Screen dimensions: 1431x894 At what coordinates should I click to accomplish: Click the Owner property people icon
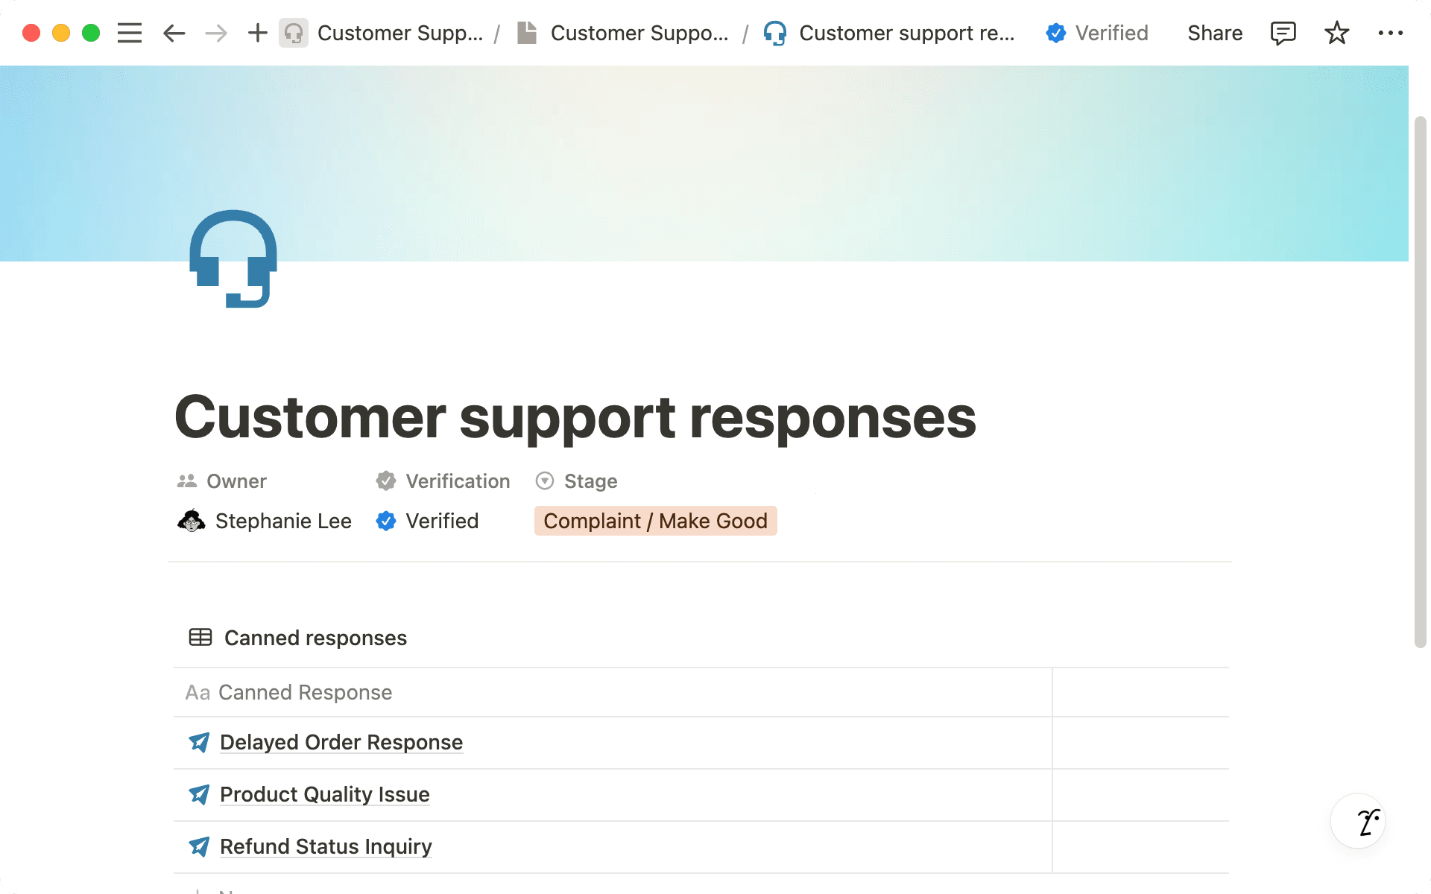coord(186,481)
